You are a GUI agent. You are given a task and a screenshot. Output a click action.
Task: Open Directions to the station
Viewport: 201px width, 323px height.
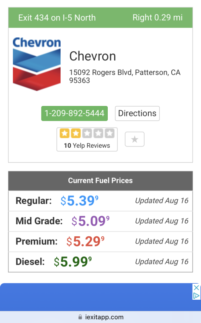tap(137, 113)
